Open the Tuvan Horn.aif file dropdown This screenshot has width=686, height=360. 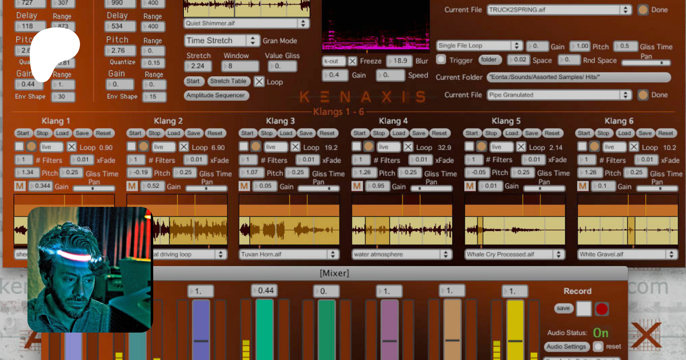pyautogui.click(x=289, y=254)
